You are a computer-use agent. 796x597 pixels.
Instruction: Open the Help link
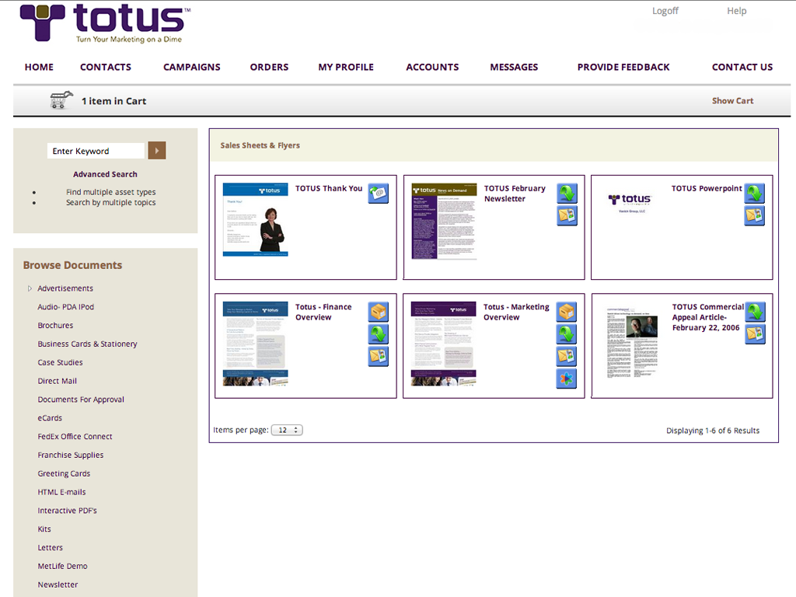click(737, 11)
